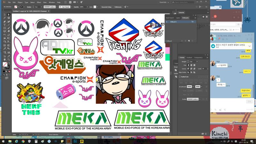The height and width of the screenshot is (144, 256).
Task: Open the File menu
Action: [9, 2]
